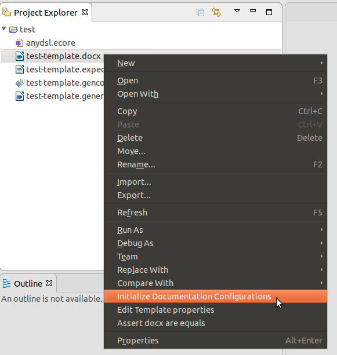Choose Export... from the context menu
Screen dimensions: 337x355
[215, 195]
